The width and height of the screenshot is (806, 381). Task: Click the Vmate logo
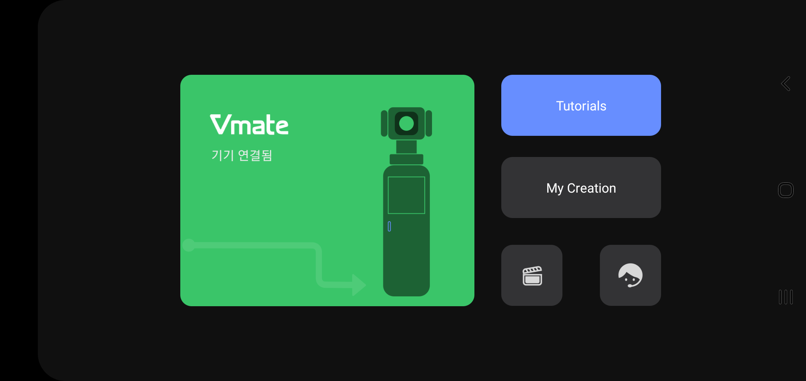tap(249, 125)
